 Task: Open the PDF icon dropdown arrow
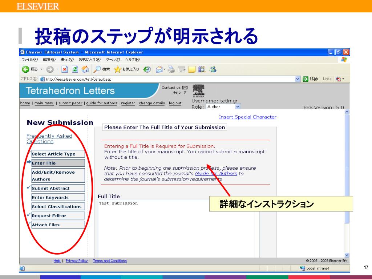[343, 79]
